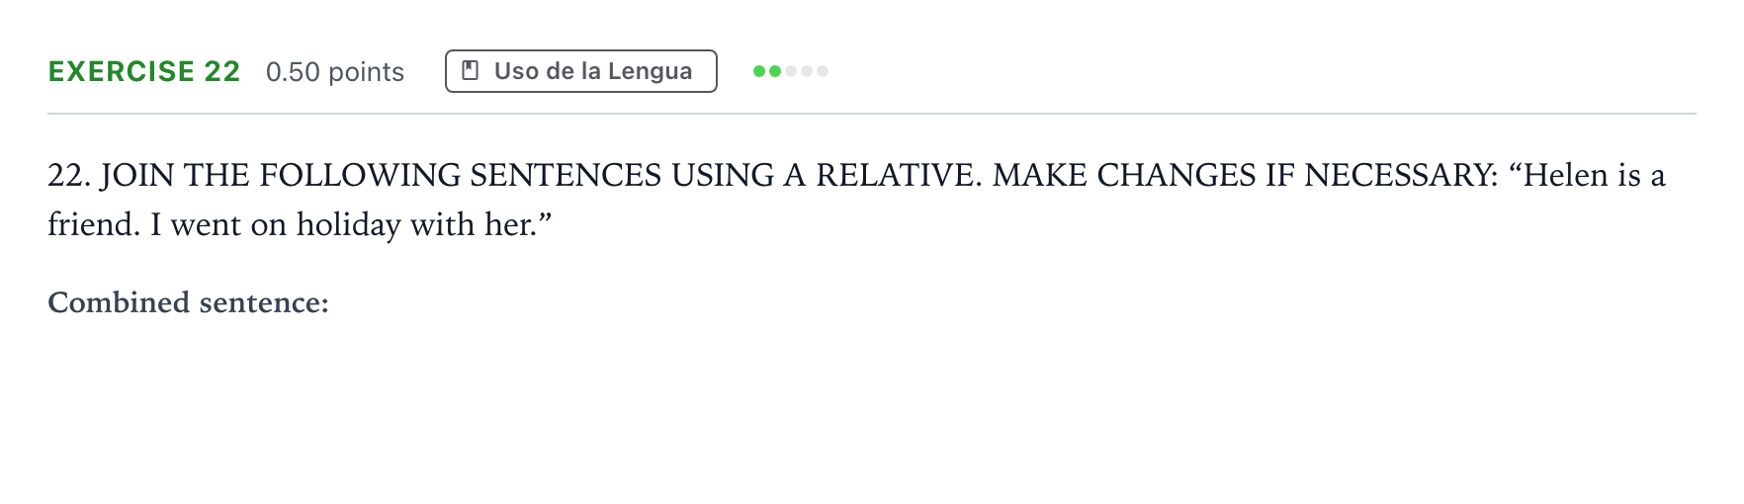Click the first green difficulty dot
The height and width of the screenshot is (504, 1744).
pos(759,71)
